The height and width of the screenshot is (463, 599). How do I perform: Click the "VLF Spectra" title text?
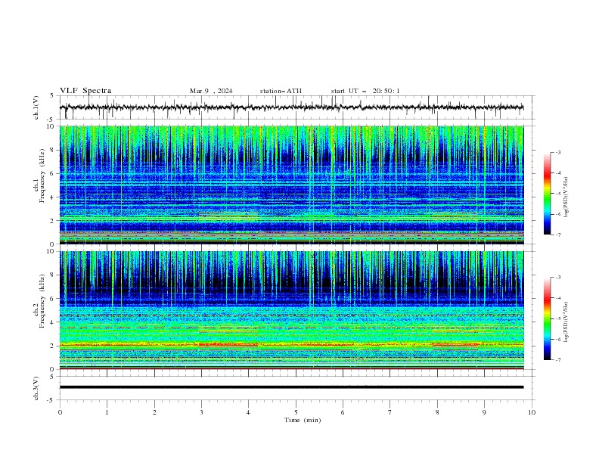click(x=85, y=91)
